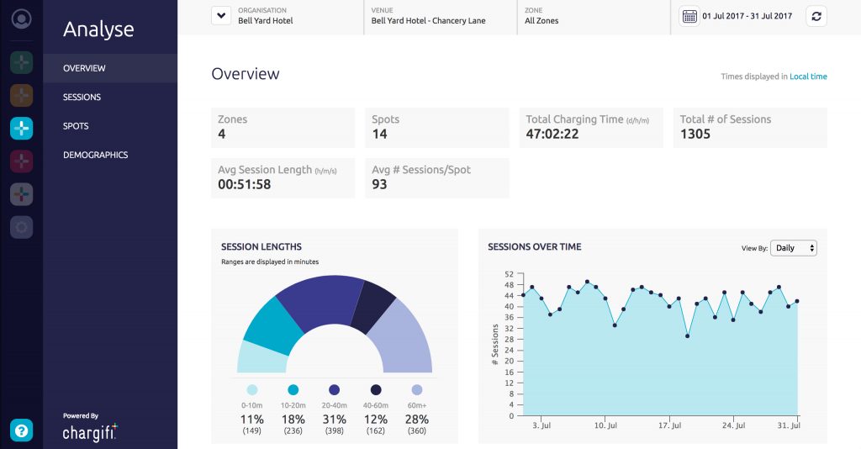Screen dimensions: 861x449
Task: Click the 28% percentage value
Action: coord(417,420)
